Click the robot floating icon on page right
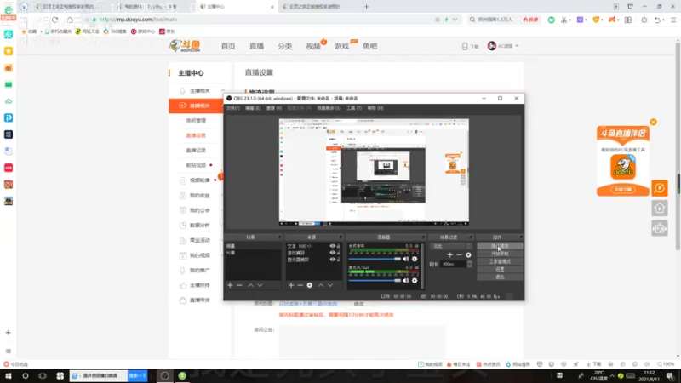This screenshot has width=681, height=383. click(660, 228)
